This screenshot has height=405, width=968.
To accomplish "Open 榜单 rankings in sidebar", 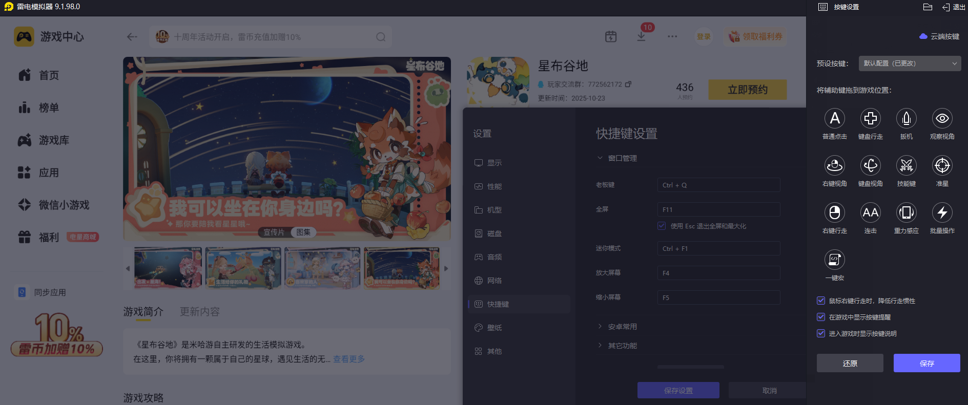I will 39,108.
